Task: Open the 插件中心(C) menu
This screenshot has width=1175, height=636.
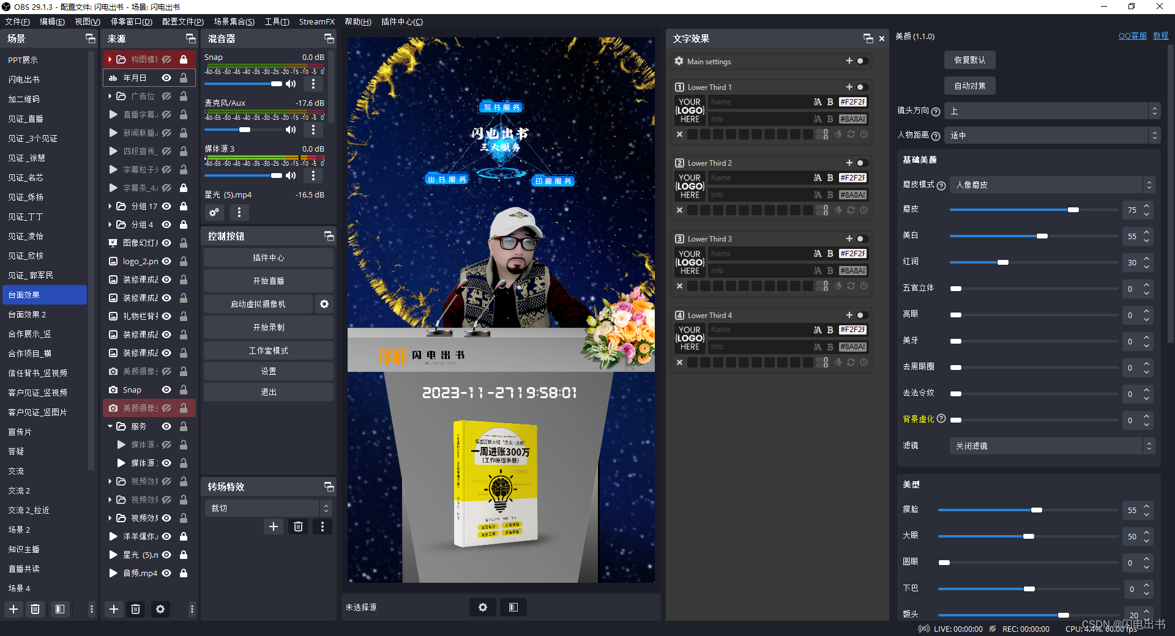Action: [x=402, y=21]
